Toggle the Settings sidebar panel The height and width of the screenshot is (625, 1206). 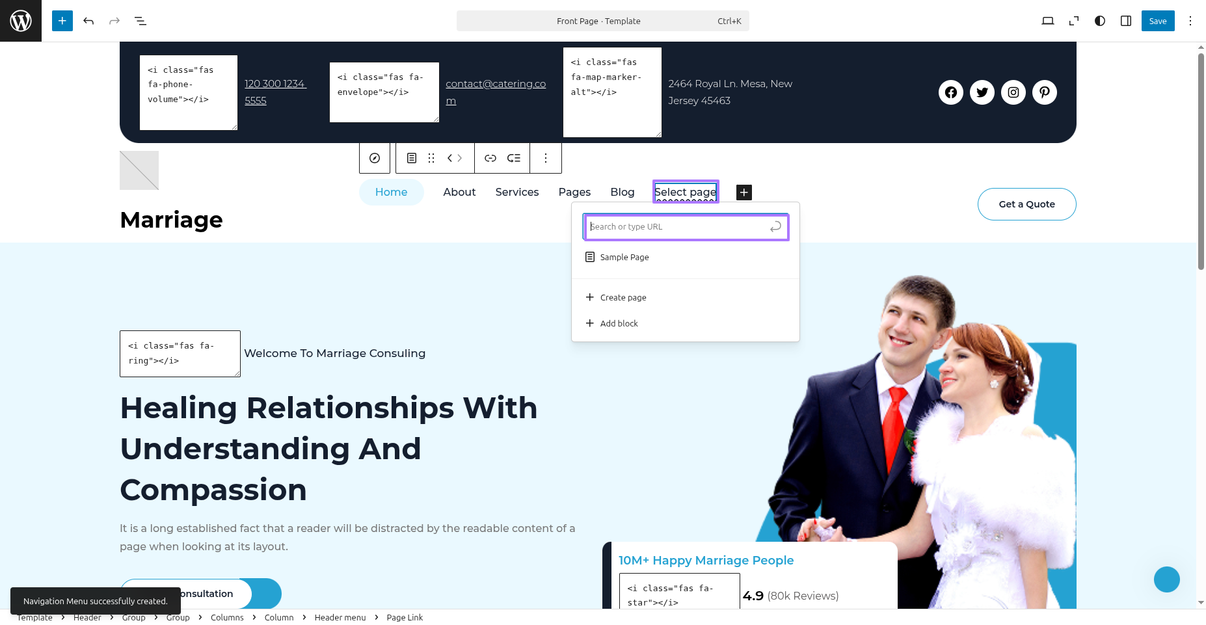1126,21
